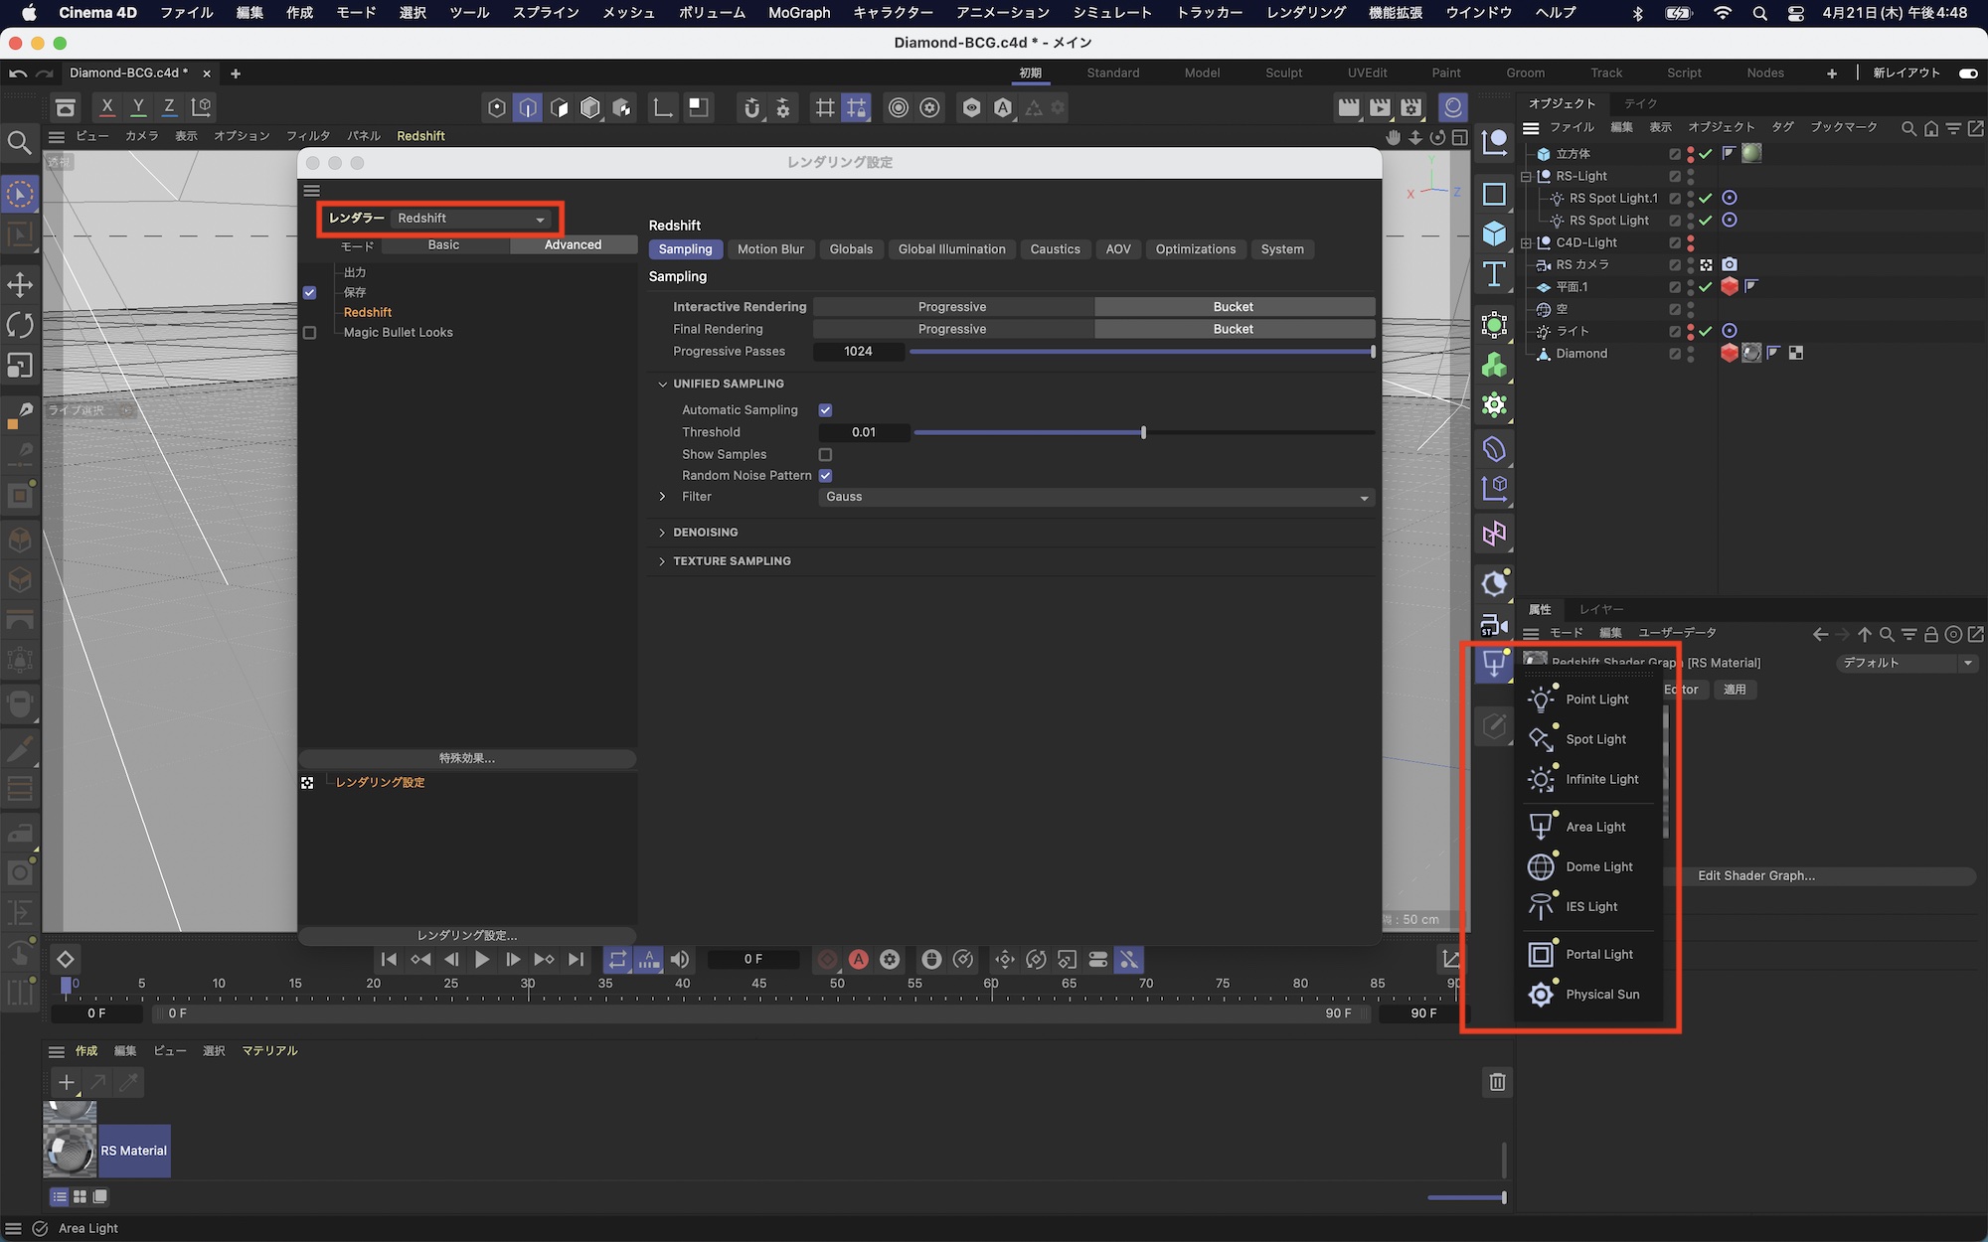
Task: Choose Physical Sun in light list
Action: 1601,994
